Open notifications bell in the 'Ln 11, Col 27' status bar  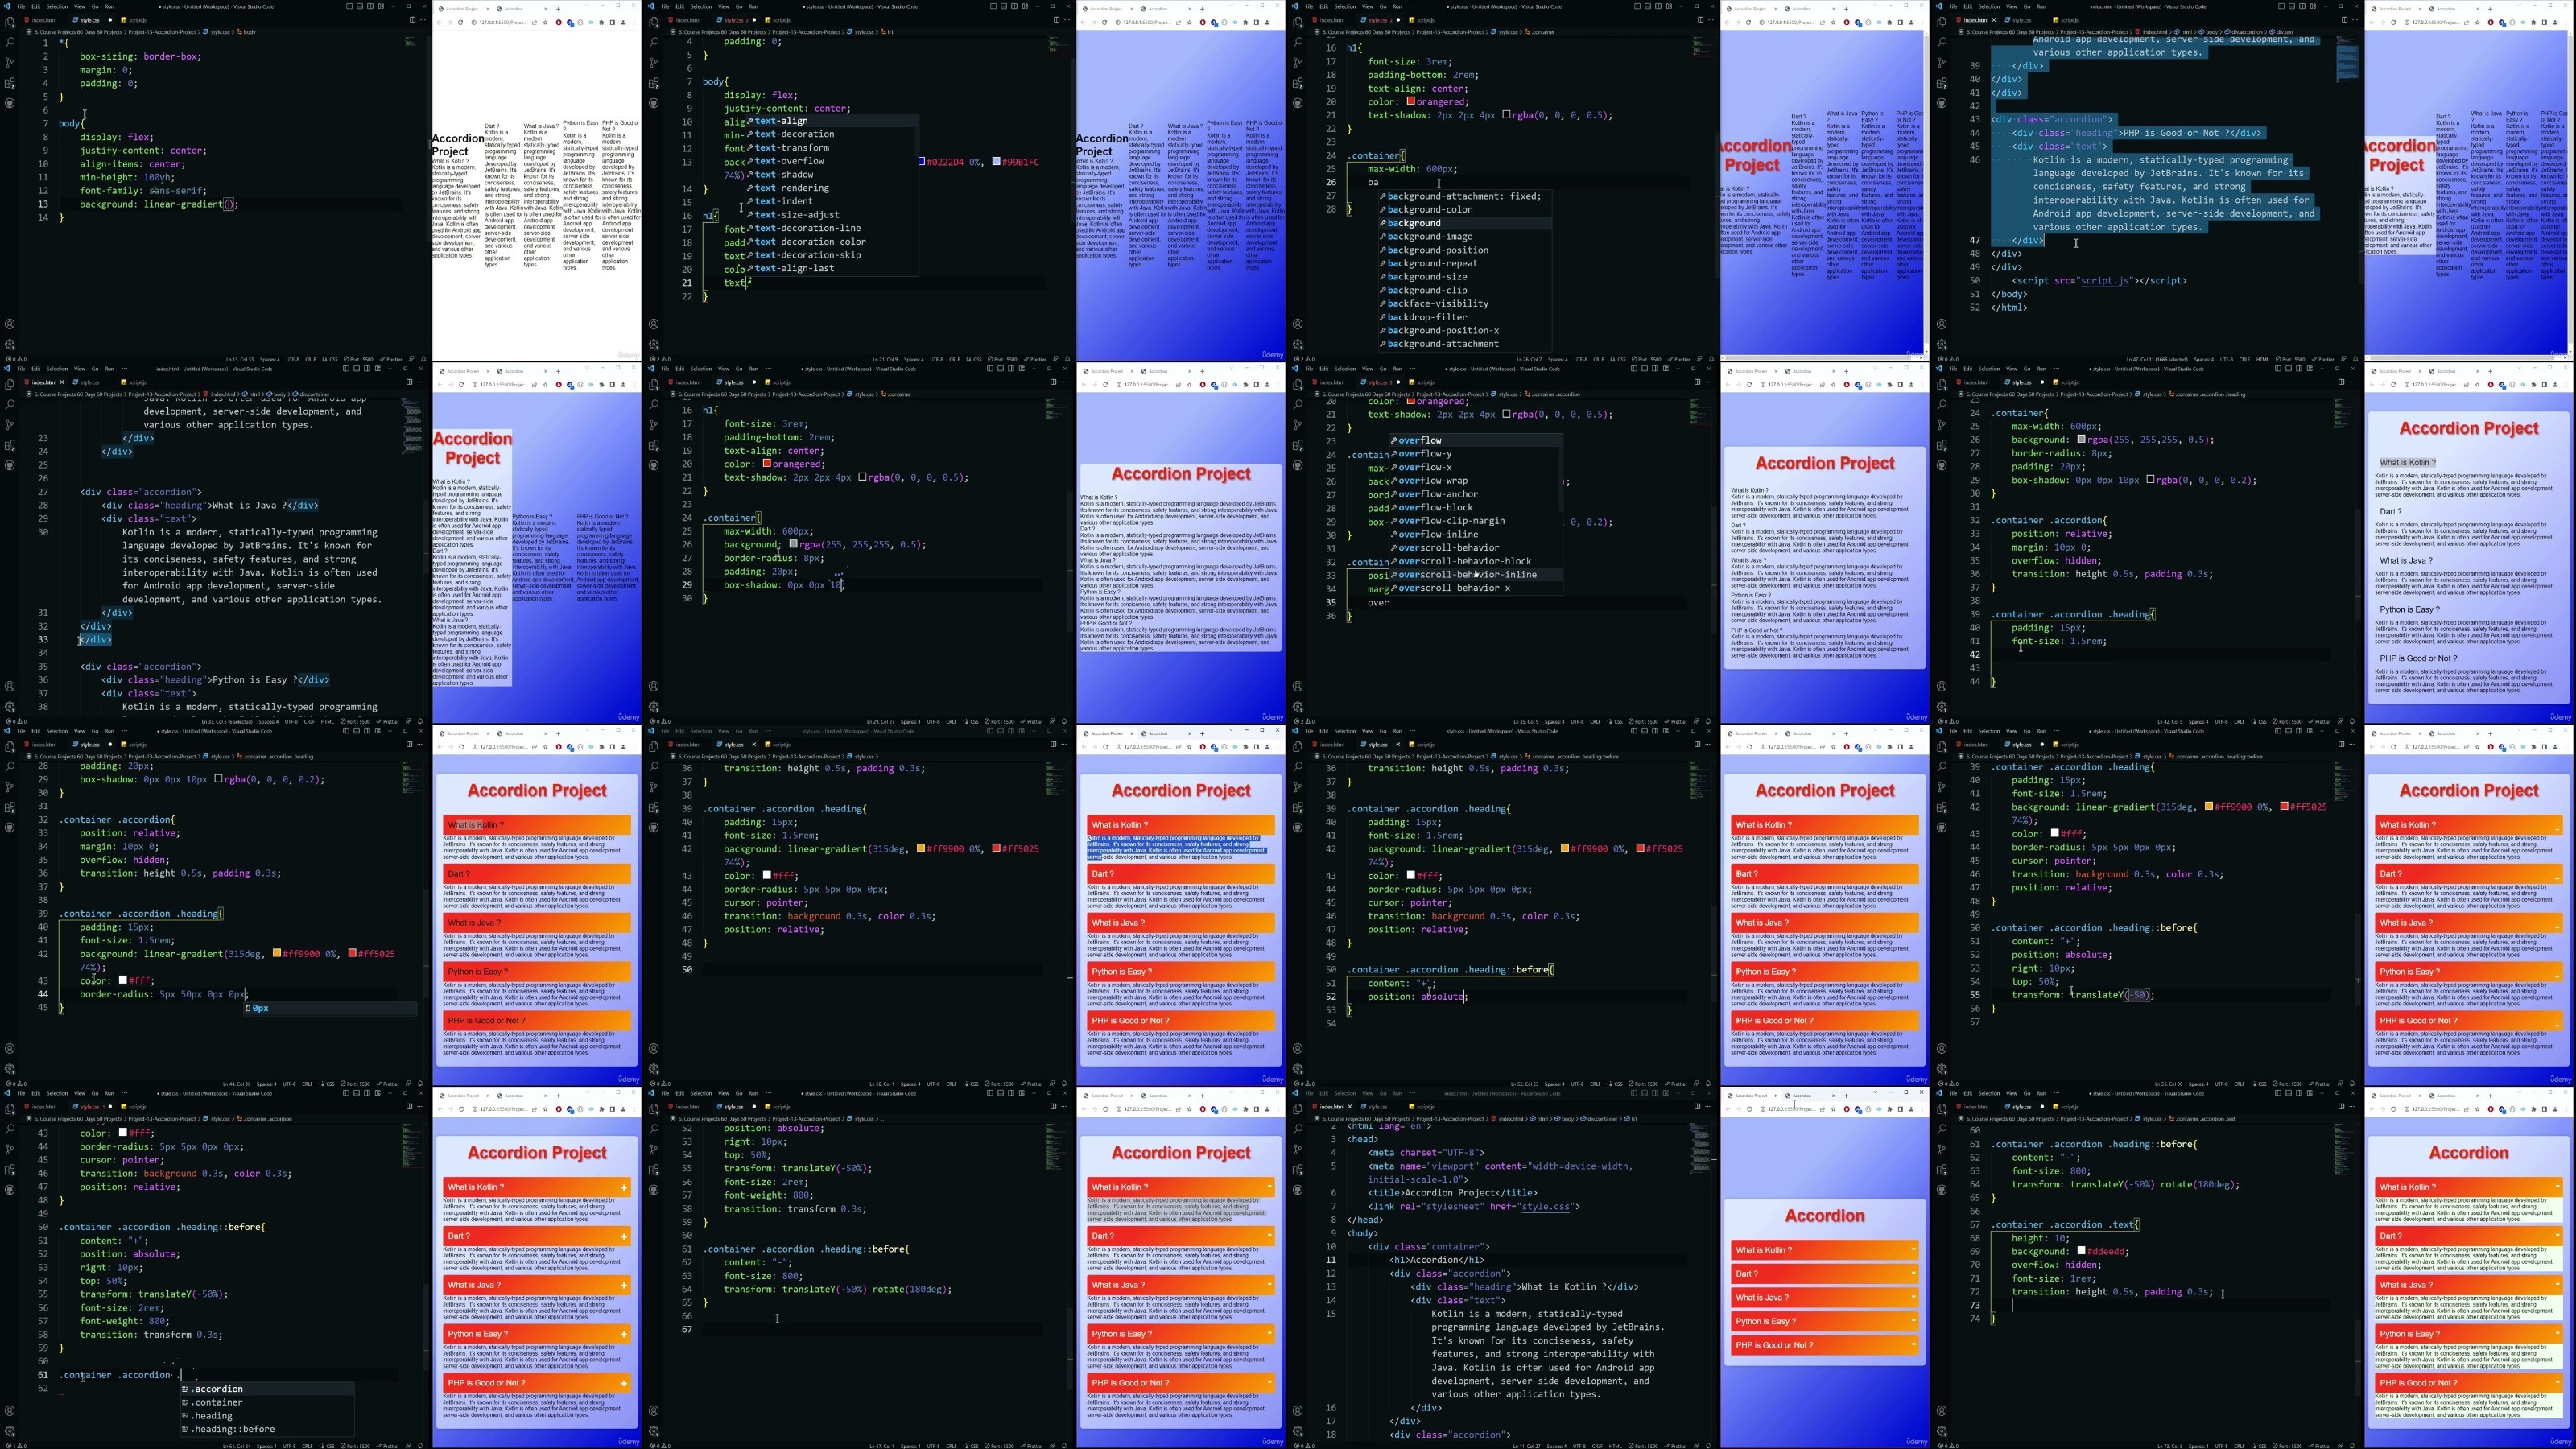tap(1711, 1446)
